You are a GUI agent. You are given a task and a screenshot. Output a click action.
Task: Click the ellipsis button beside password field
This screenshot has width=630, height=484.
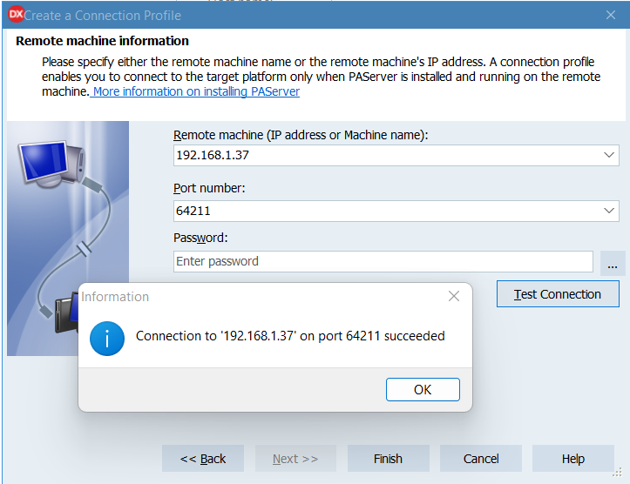point(613,263)
